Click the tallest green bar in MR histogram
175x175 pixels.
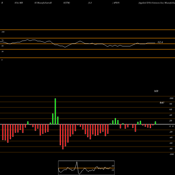(55, 111)
